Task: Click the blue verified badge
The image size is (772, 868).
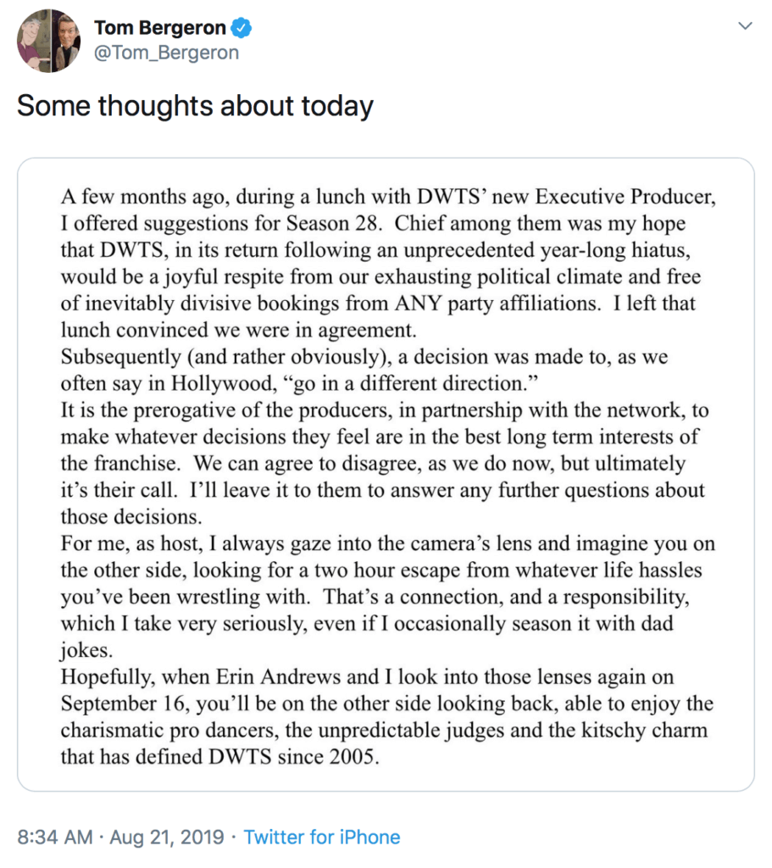Action: point(242,28)
